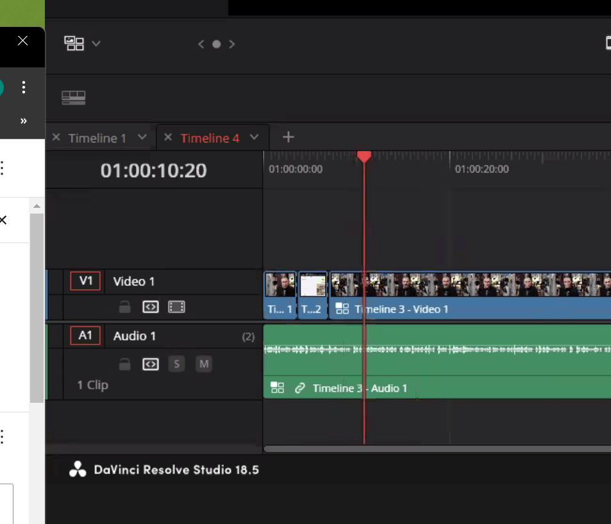Go to next edit arrow
The height and width of the screenshot is (524, 611).
232,44
